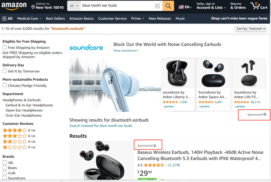
Task: Expand the All search category dropdown
Action: pyautogui.click(x=74, y=6)
